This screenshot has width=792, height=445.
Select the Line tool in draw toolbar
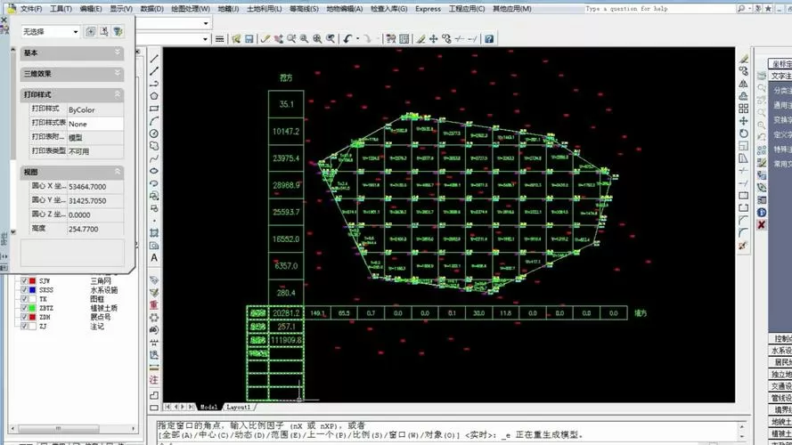(154, 59)
